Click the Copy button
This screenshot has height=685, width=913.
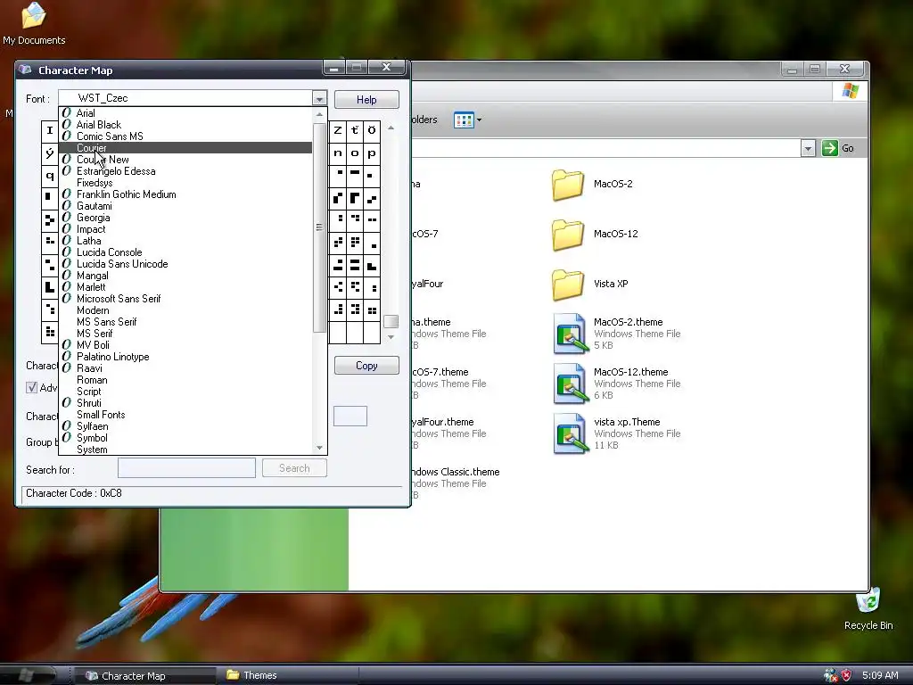click(366, 365)
